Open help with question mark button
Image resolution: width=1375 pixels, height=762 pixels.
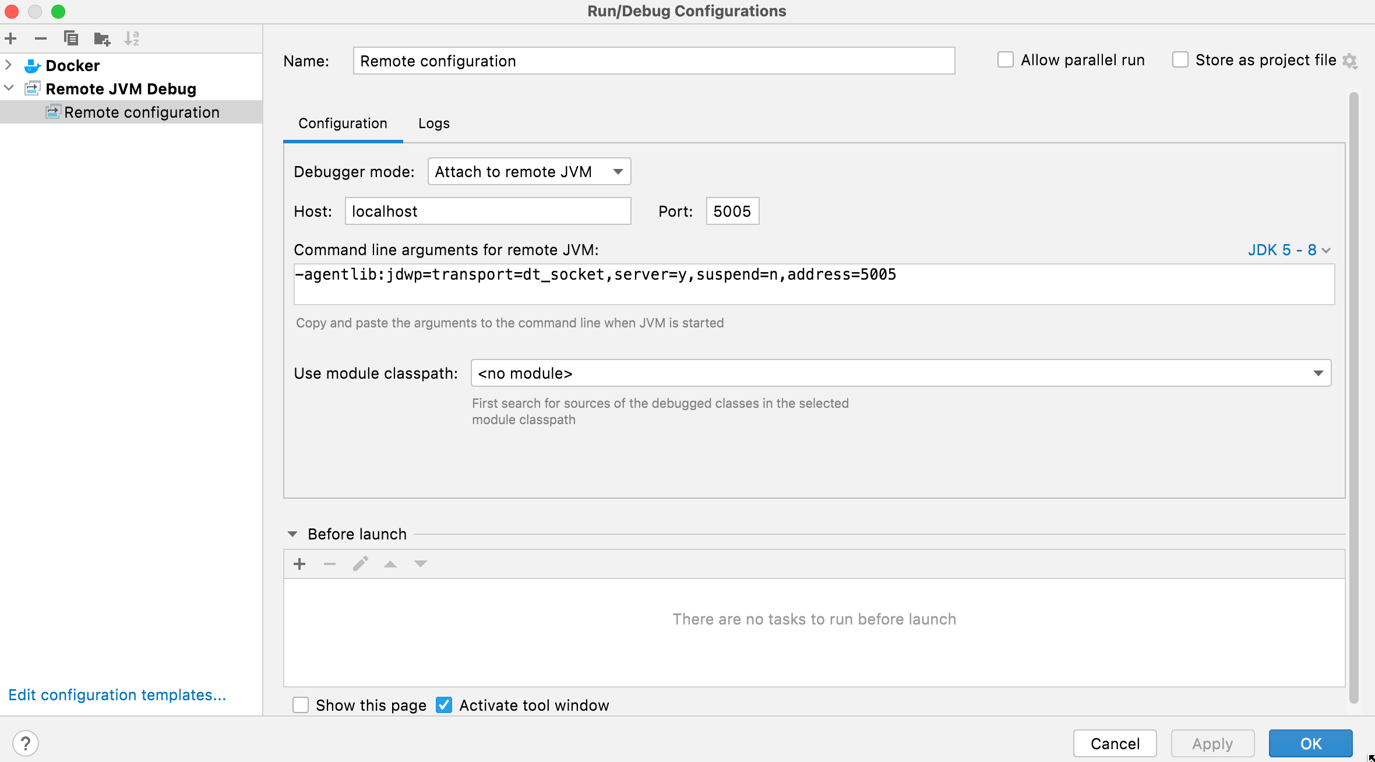point(26,743)
